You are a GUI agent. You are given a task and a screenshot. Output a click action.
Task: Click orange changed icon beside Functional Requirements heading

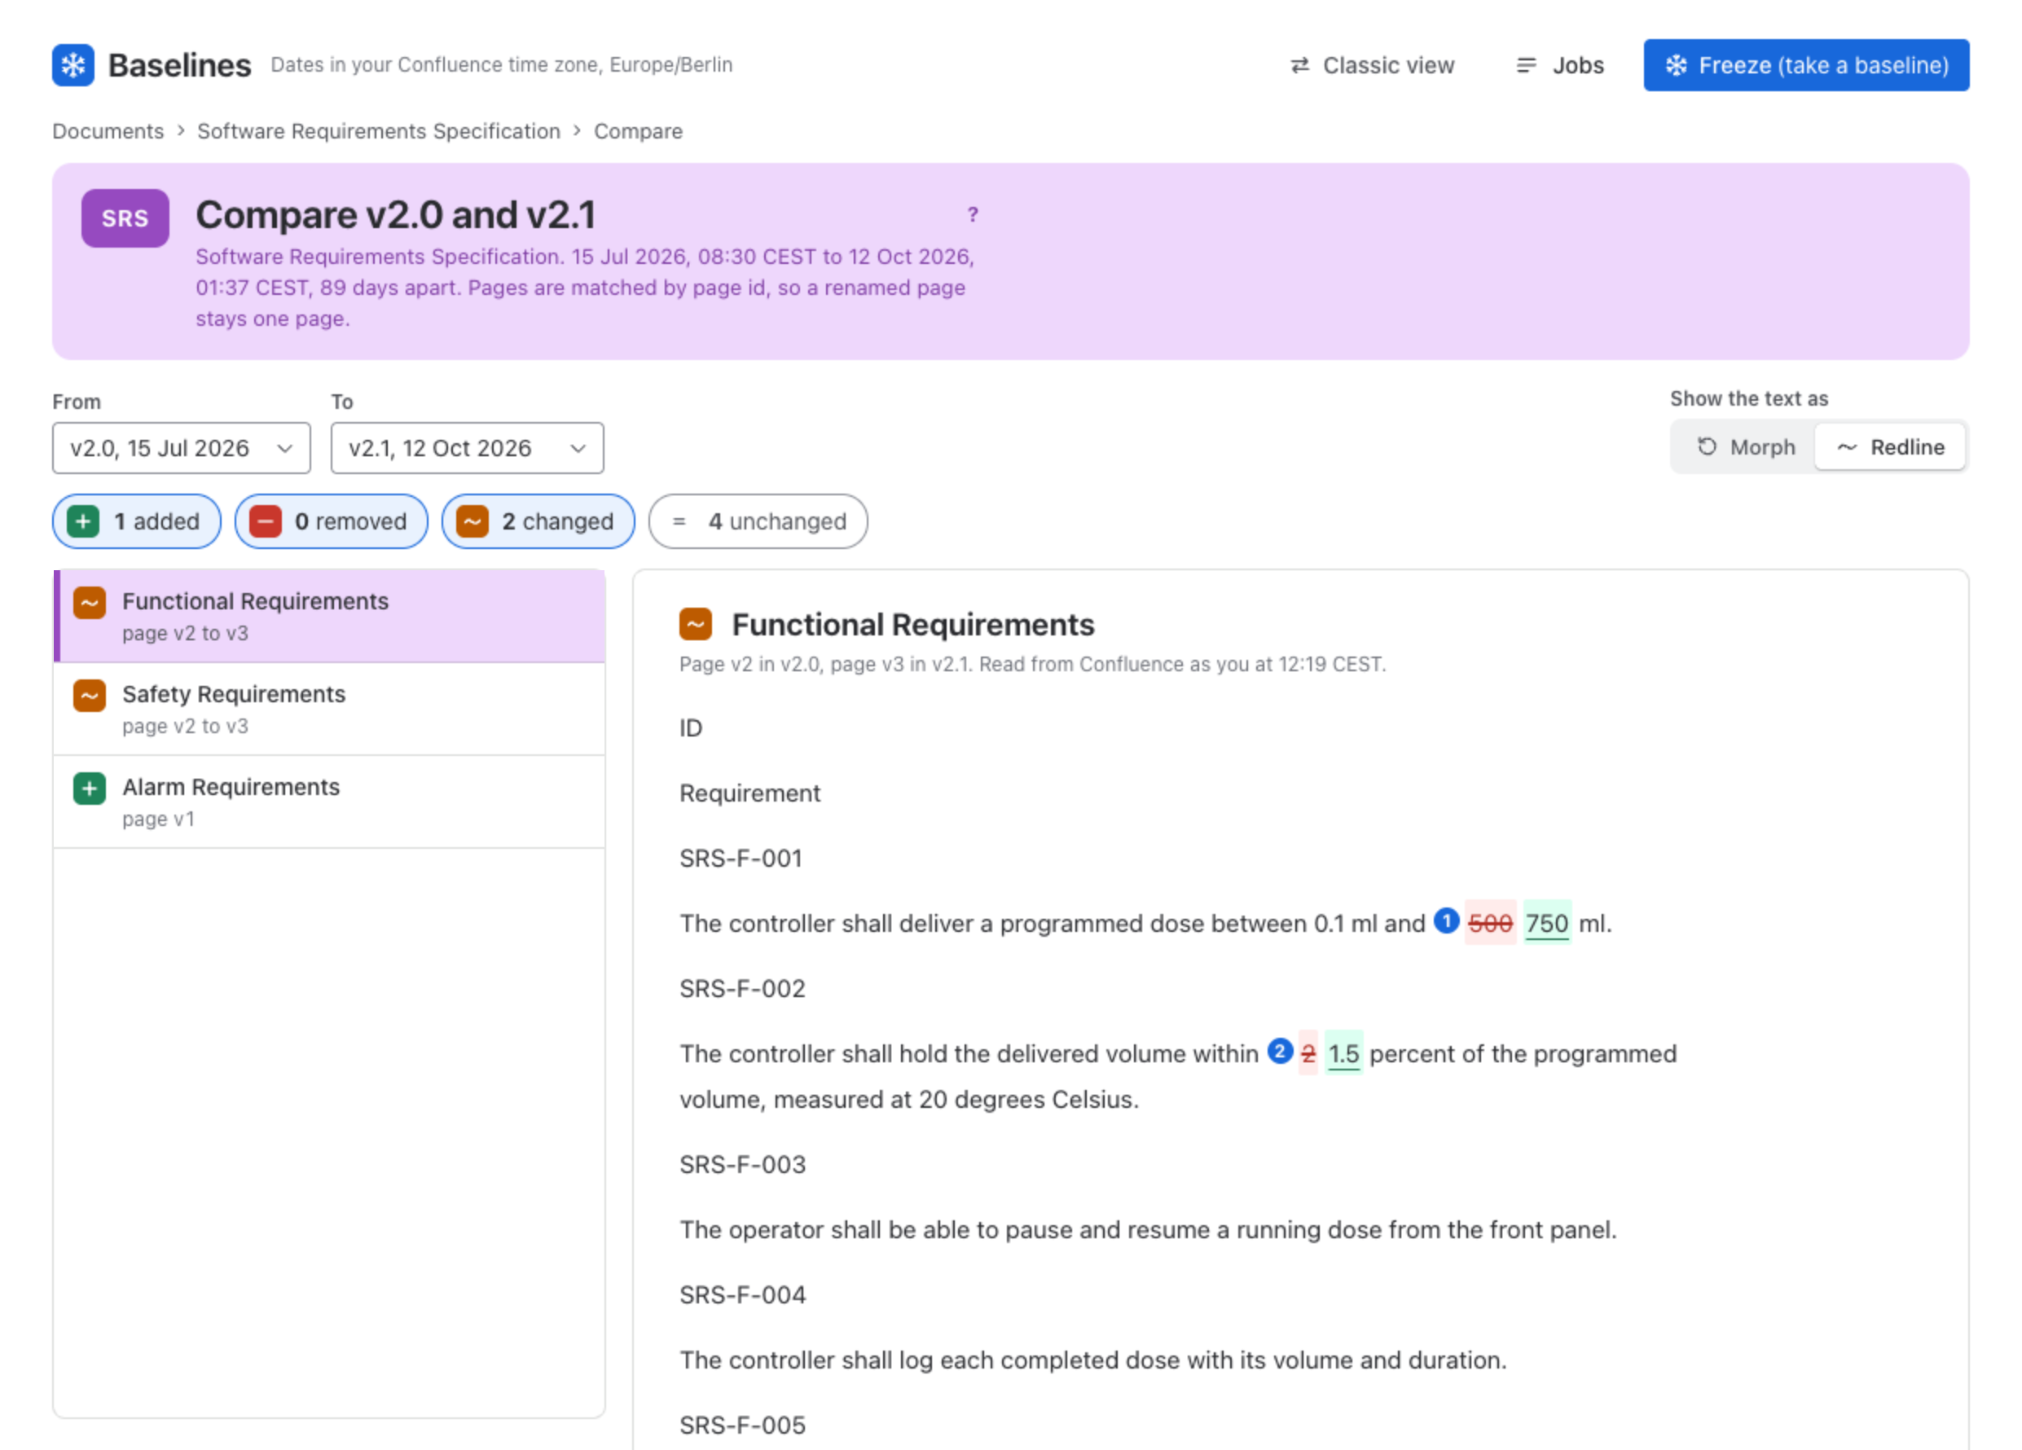pyautogui.click(x=696, y=625)
